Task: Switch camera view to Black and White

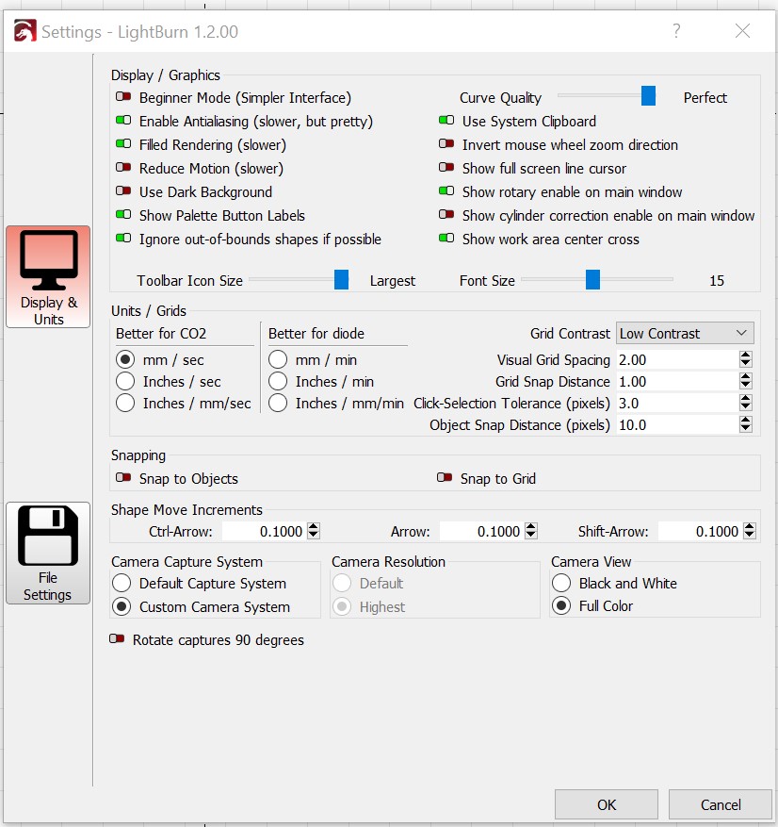Action: (563, 583)
